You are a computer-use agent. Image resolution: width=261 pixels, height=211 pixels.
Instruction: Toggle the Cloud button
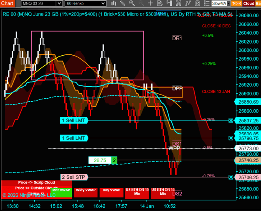(x=249, y=3)
